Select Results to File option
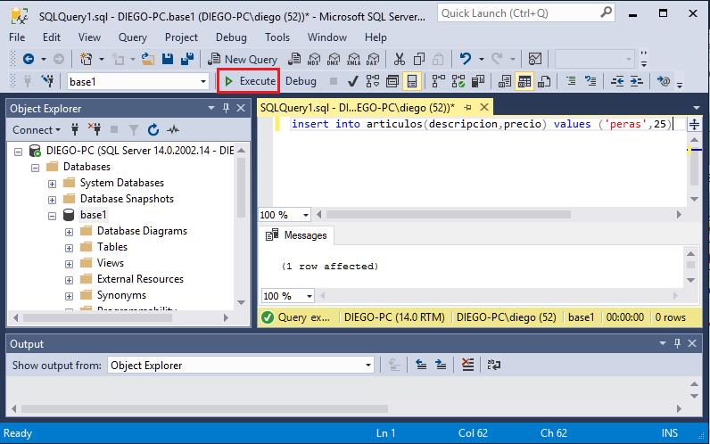Screen dimensions: 710x444 point(544,81)
